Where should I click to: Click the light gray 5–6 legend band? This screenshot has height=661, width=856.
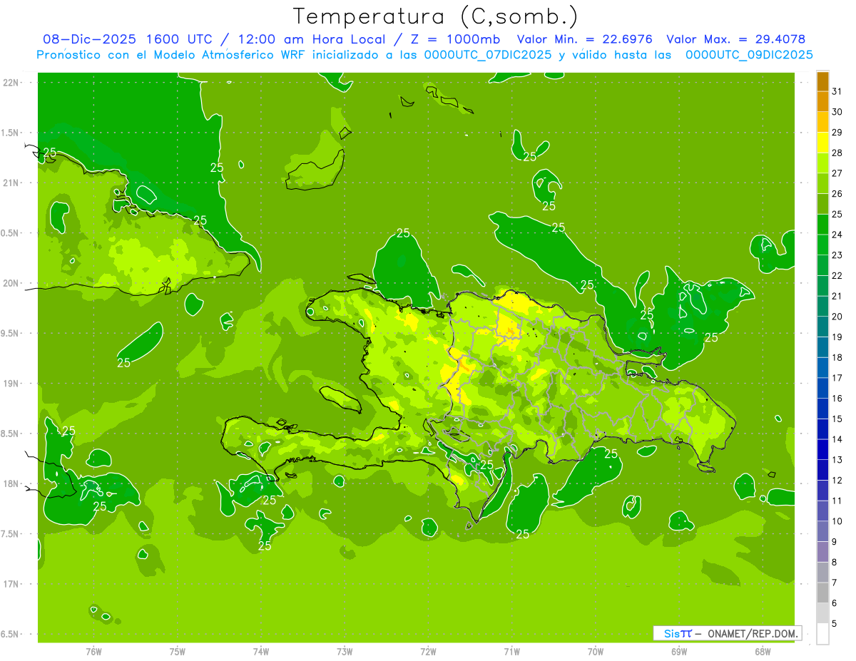822,614
